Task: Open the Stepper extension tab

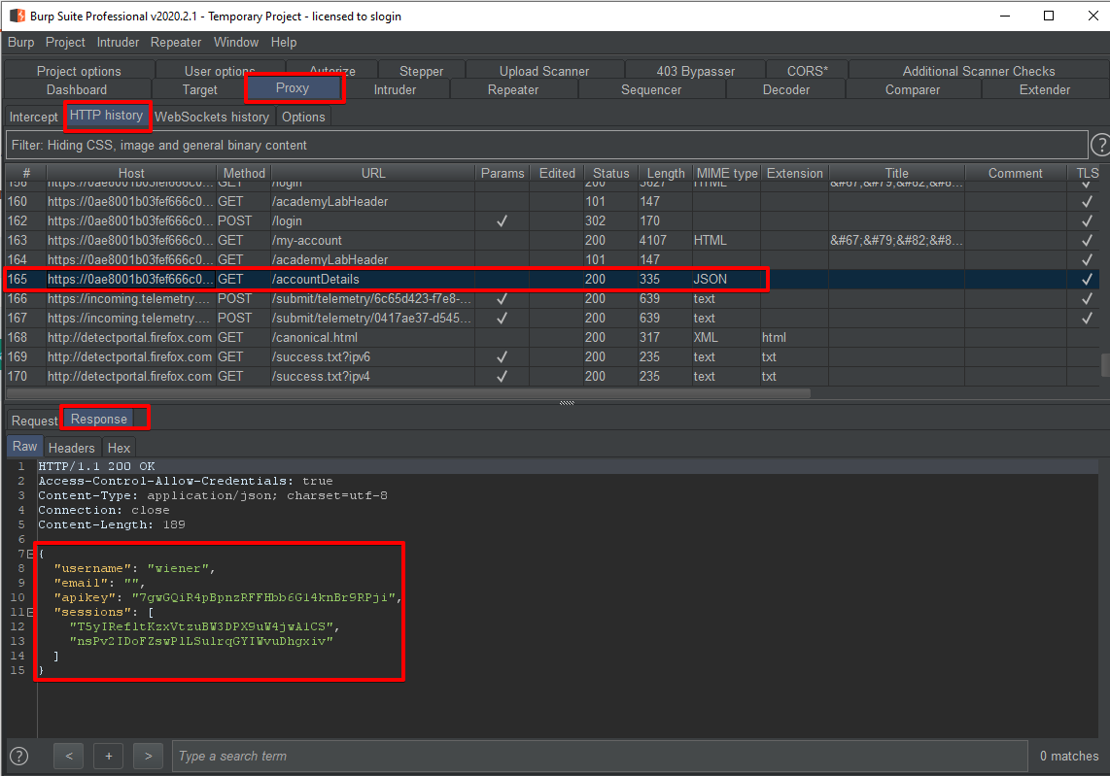Action: point(421,71)
